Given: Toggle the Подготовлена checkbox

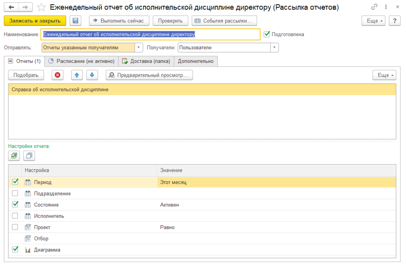Looking at the screenshot, I should pos(267,34).
